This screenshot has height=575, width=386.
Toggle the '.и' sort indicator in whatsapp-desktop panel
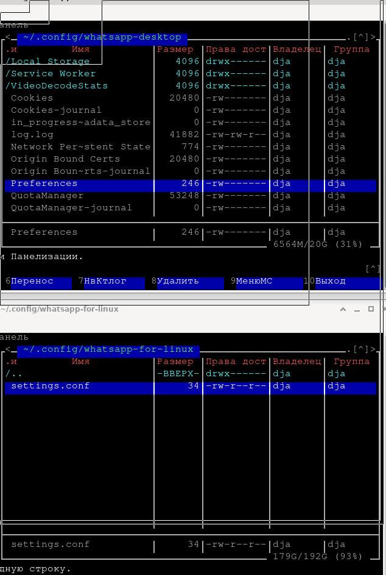point(11,49)
